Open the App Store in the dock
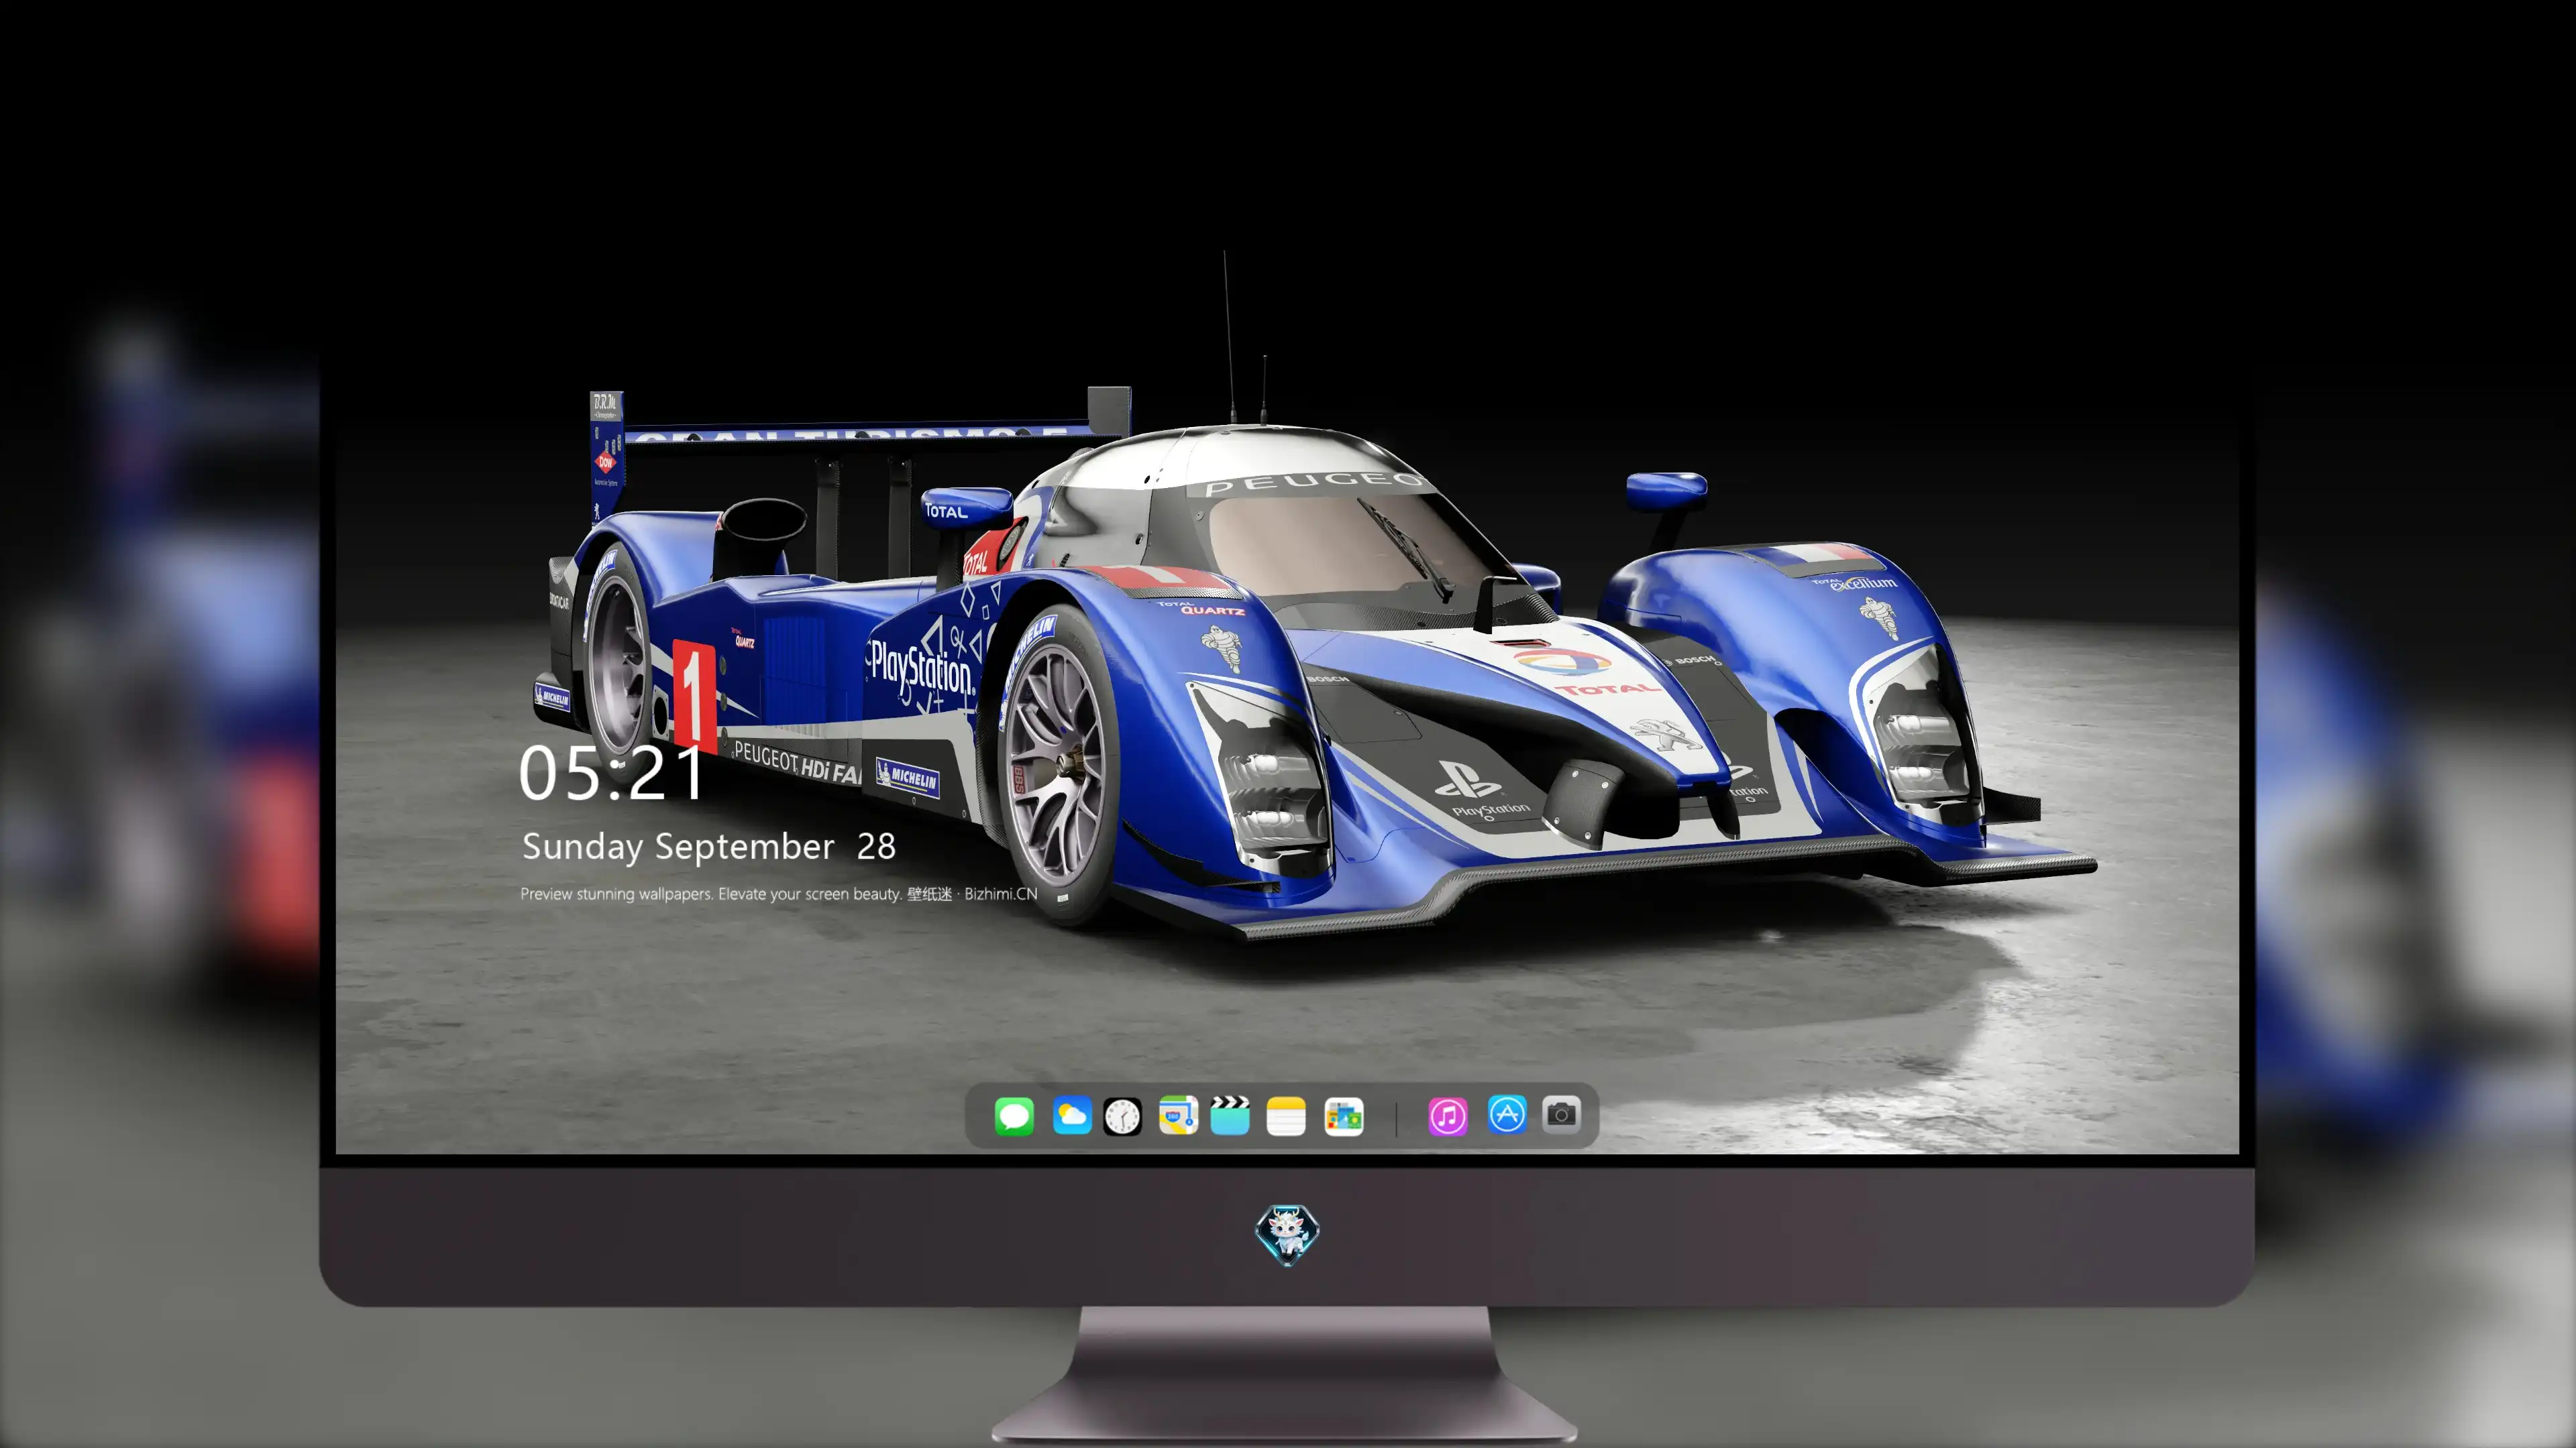 (1507, 1114)
